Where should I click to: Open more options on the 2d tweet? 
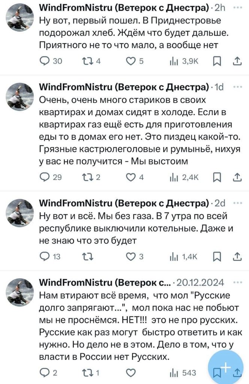[237, 203]
